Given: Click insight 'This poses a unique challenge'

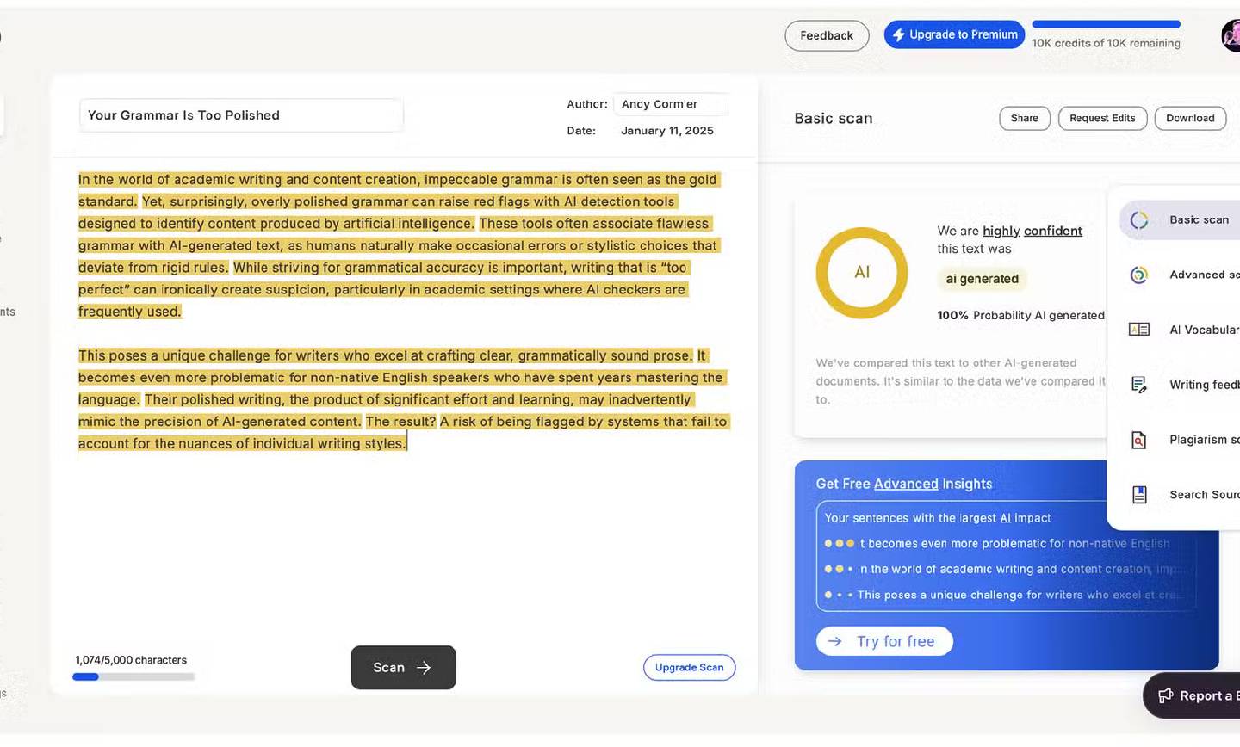Looking at the screenshot, I should 1004,595.
